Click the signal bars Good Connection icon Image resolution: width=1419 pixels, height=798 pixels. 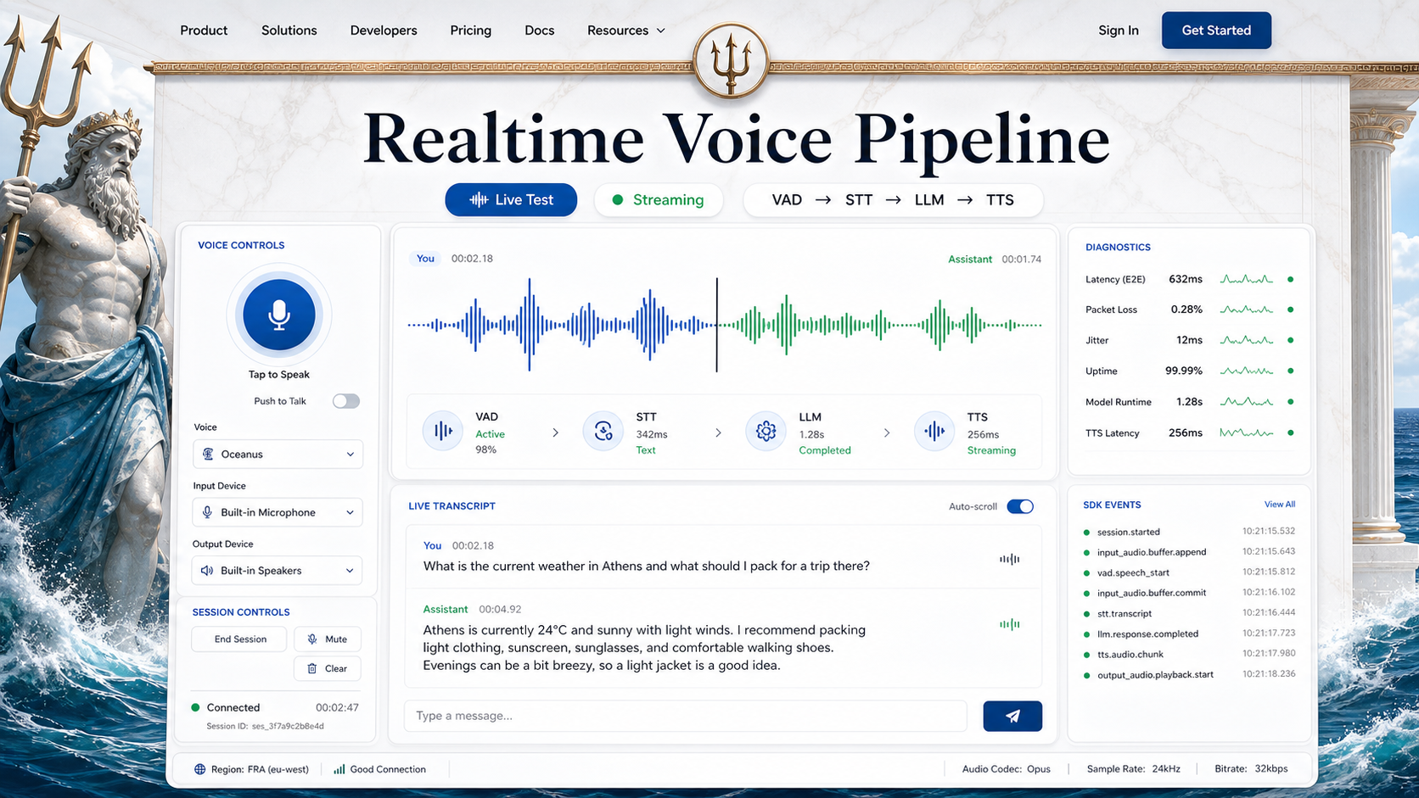[x=339, y=769]
